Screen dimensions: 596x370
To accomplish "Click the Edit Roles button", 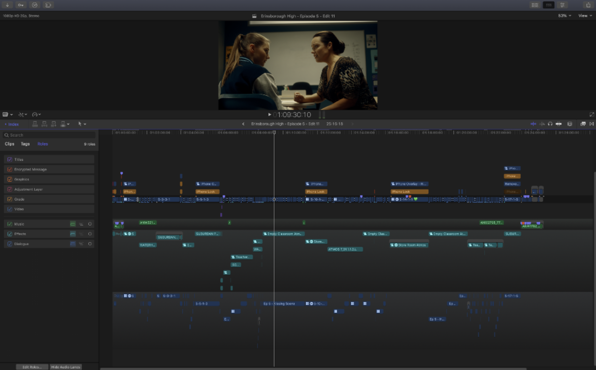I will (x=32, y=367).
